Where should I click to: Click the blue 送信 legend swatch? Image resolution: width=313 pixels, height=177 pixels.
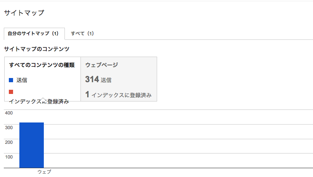(11, 80)
